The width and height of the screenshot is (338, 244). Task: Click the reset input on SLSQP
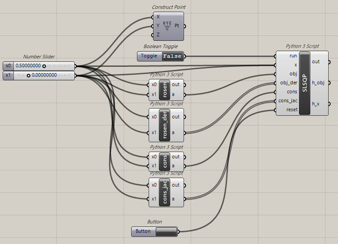291,109
